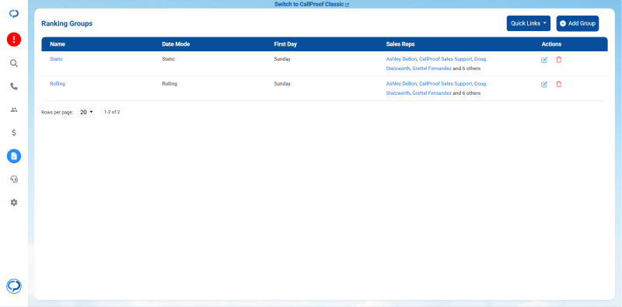Screen dimensions: 622x307
Task: Open the reports document sidebar icon
Action: coord(14,156)
